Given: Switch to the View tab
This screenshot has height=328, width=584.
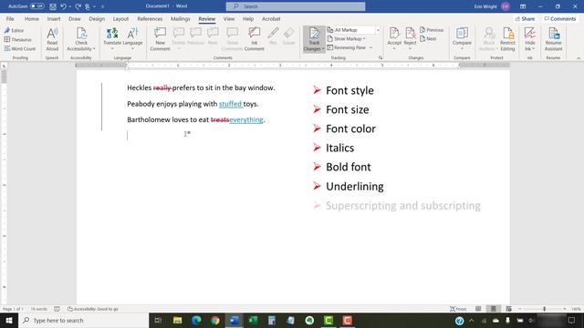Looking at the screenshot, I should pyautogui.click(x=229, y=18).
